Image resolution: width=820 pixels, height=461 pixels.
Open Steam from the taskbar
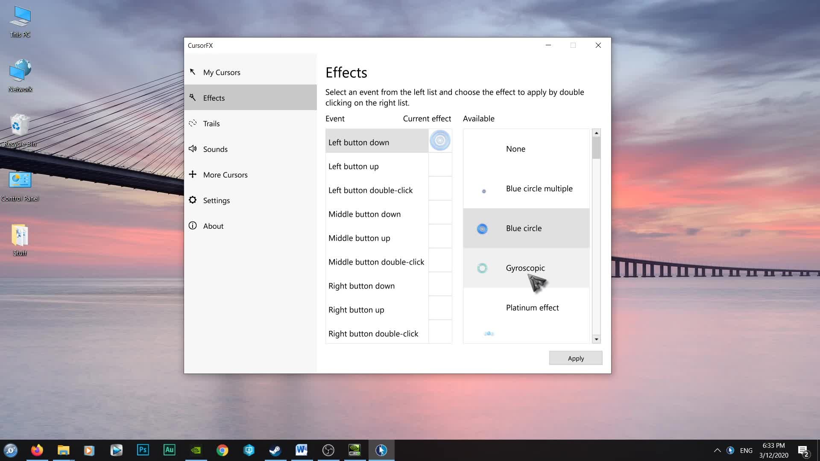275,450
